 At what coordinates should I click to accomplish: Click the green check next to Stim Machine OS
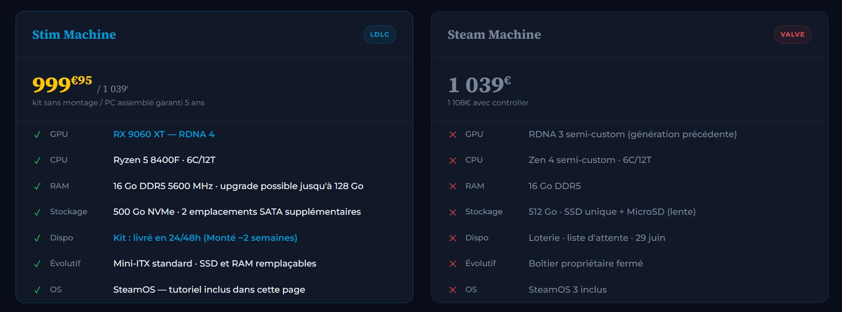point(37,290)
